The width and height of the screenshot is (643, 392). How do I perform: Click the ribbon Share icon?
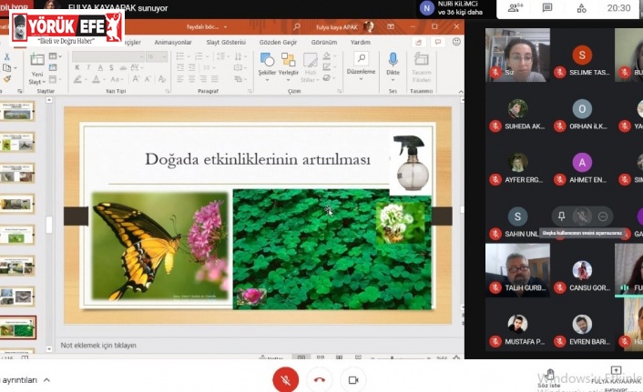click(x=418, y=42)
